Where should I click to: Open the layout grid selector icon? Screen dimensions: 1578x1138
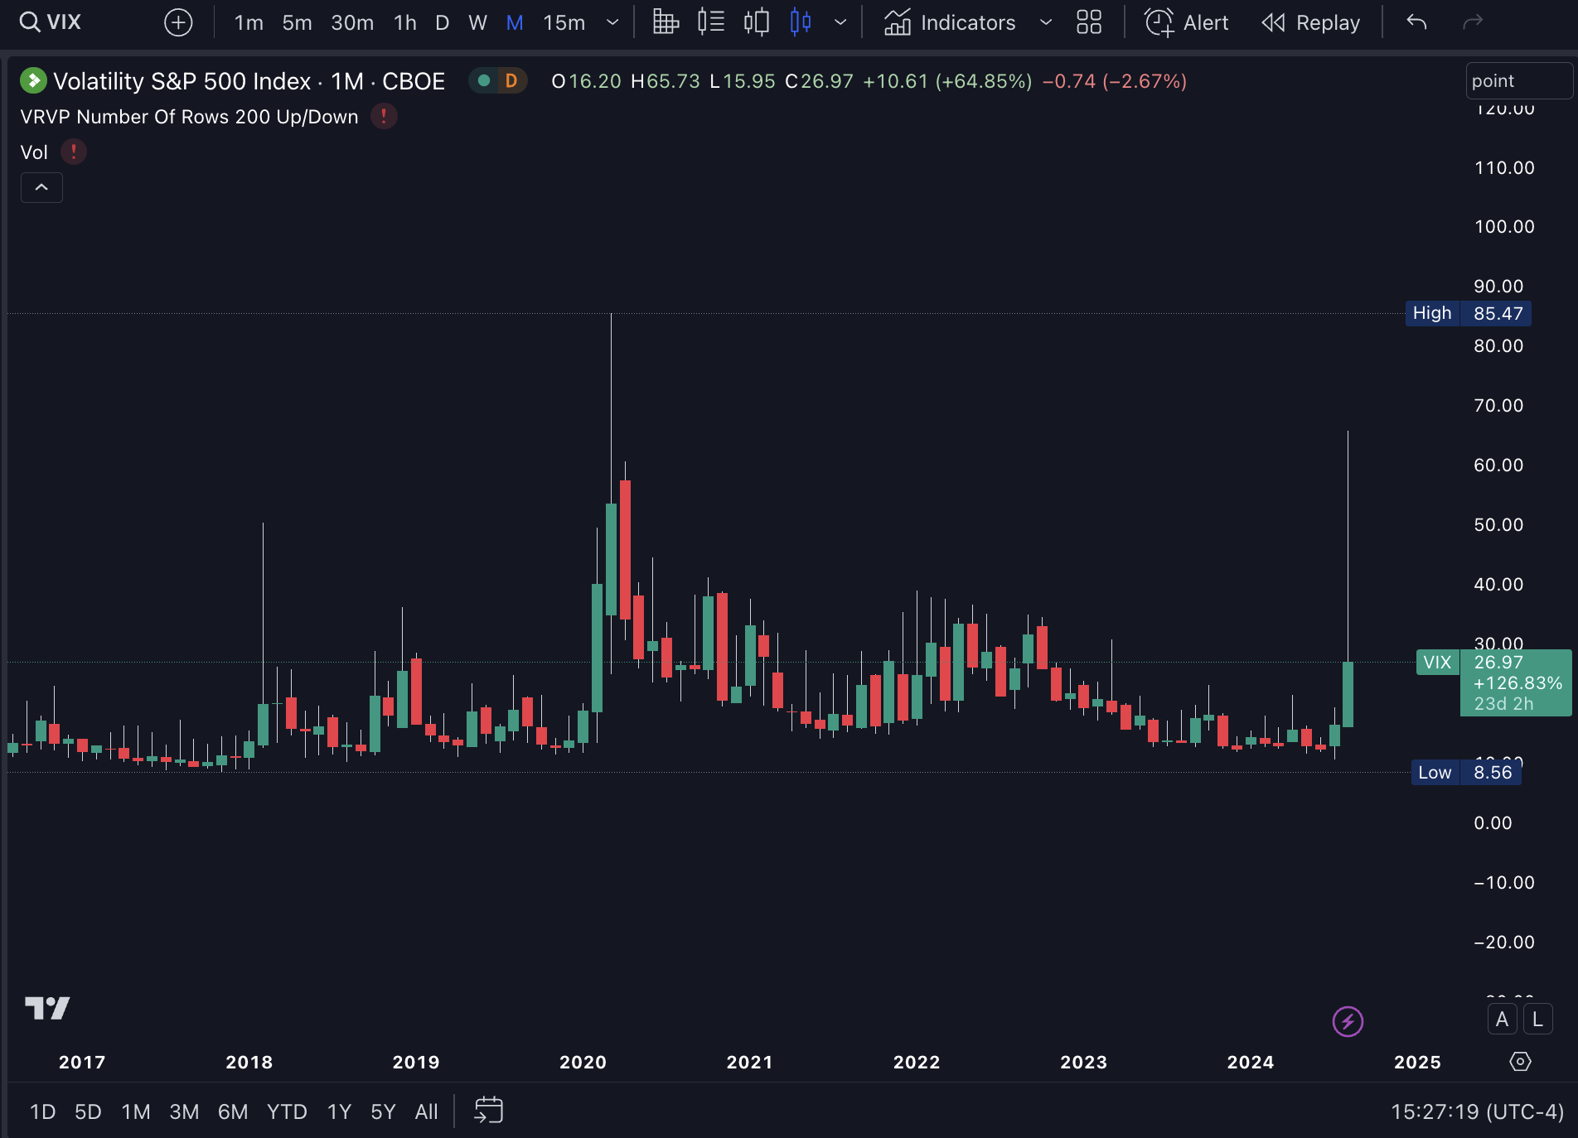point(1088,22)
